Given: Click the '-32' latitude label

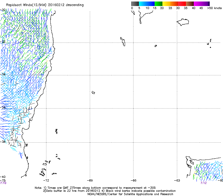Looking at the screenshot, I should [3, 42].
